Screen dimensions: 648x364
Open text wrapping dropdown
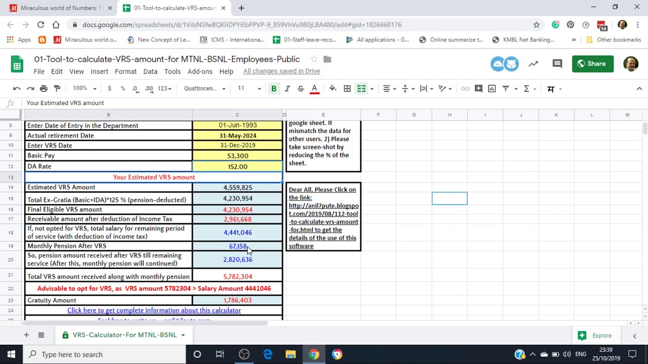426,88
